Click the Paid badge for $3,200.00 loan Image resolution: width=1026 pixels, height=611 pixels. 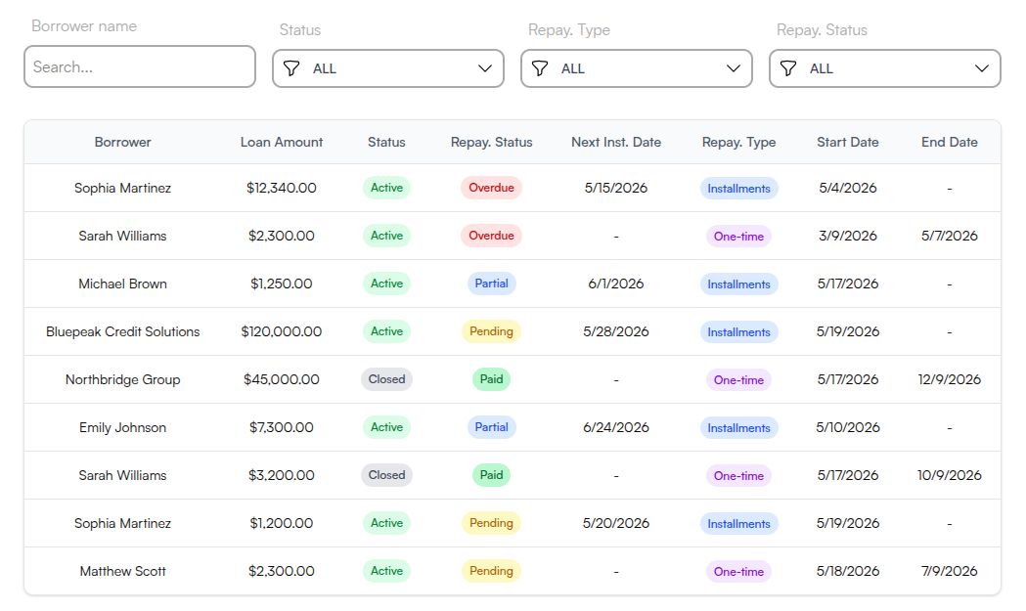(x=491, y=475)
